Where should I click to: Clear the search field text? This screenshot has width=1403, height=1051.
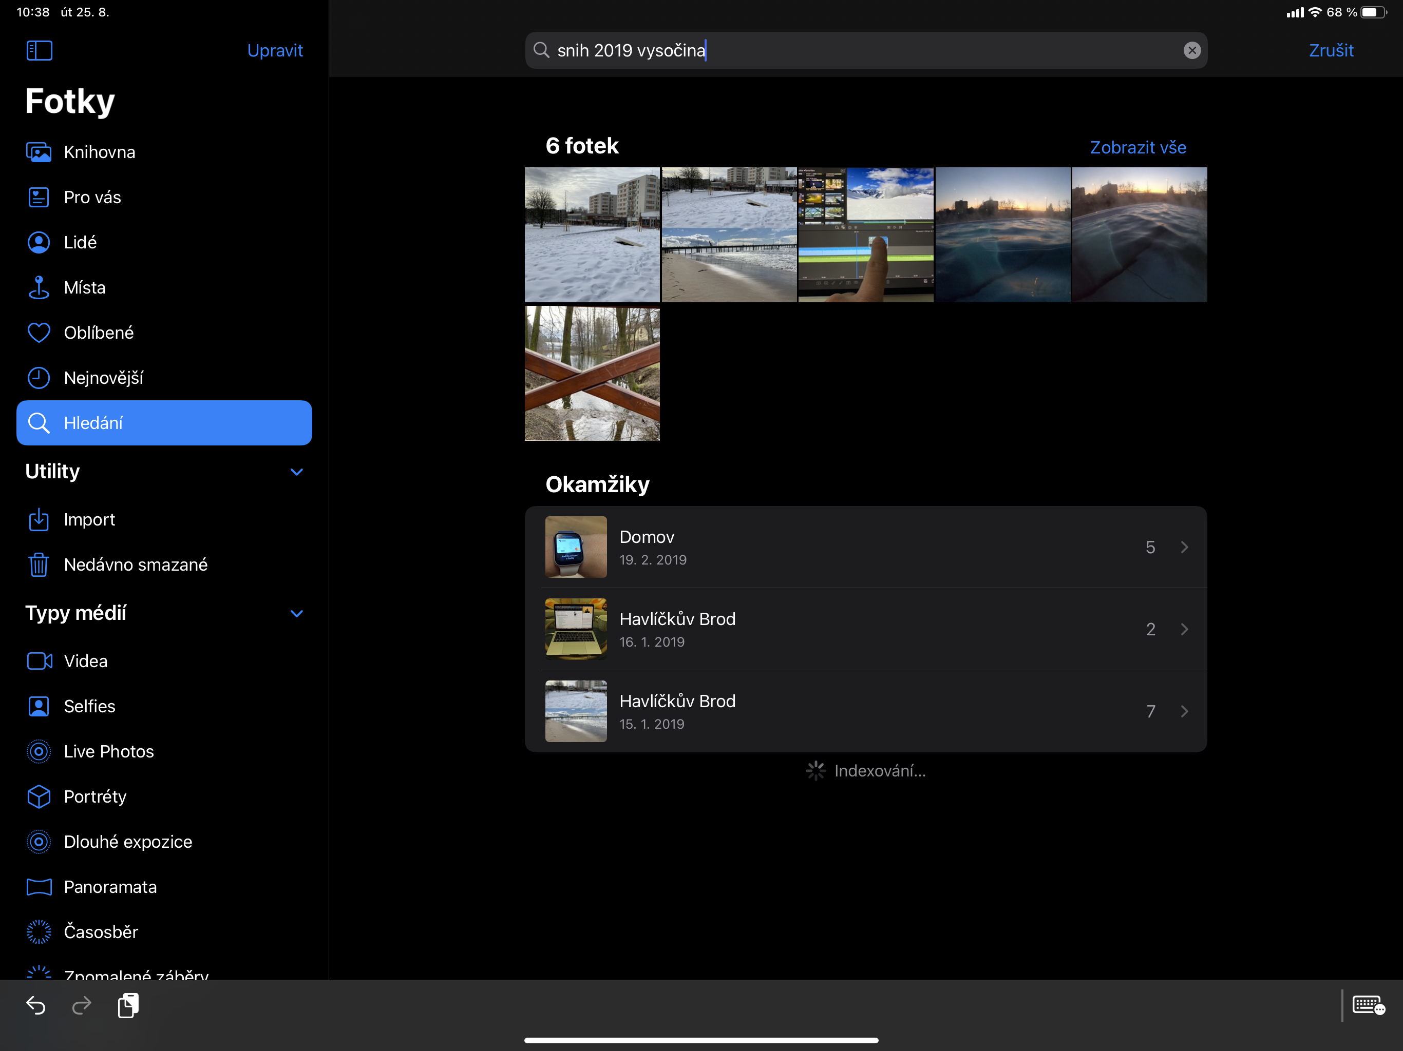1192,51
